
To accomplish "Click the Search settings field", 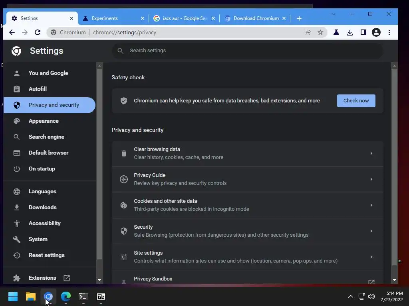I will coord(247,51).
